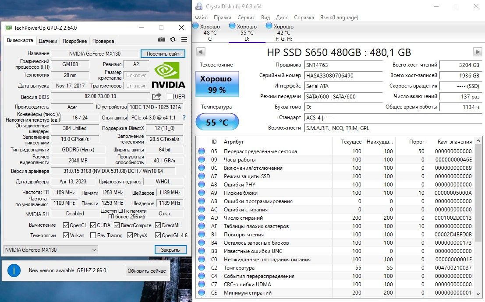Viewport: 485px width, 302px height.
Task: Click status orb for attribute C2 temperature
Action: coord(202,268)
